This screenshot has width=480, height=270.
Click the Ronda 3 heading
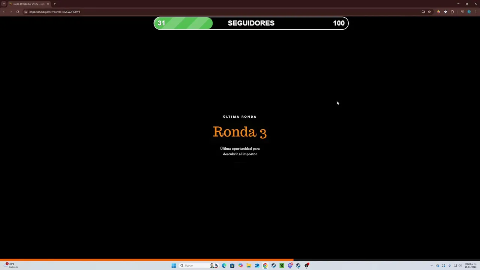tap(240, 132)
